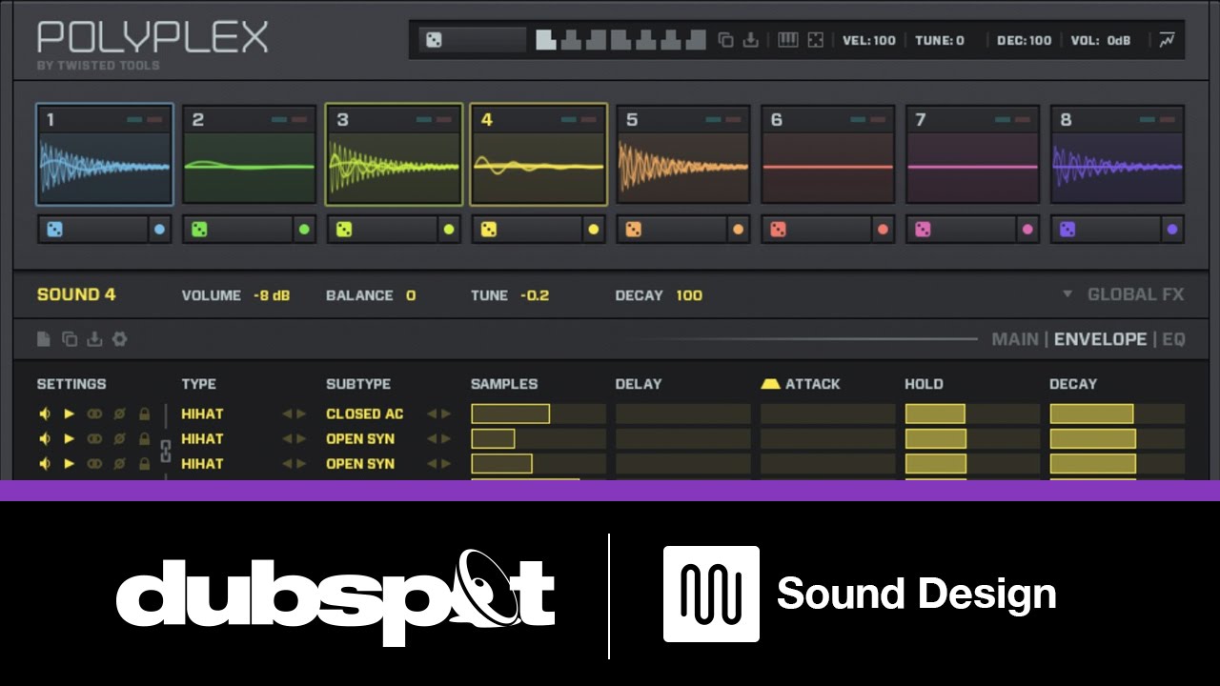Randomize pad 2 with its green dice
The width and height of the screenshot is (1220, 686).
tap(200, 230)
